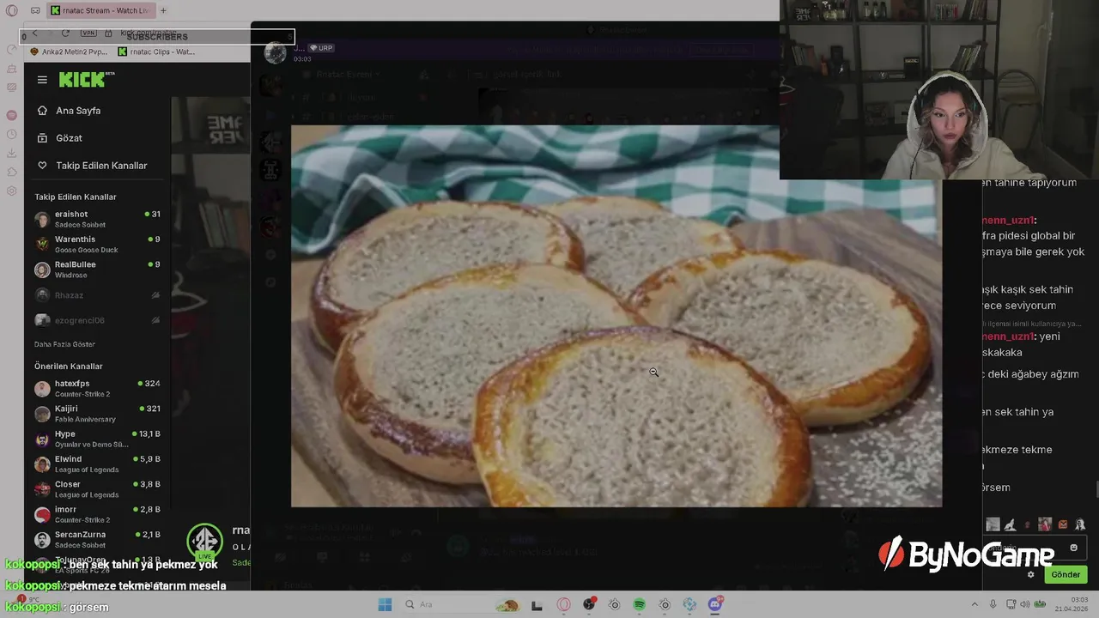The height and width of the screenshot is (618, 1099).
Task: Open the Closer channel
Action: click(x=97, y=489)
